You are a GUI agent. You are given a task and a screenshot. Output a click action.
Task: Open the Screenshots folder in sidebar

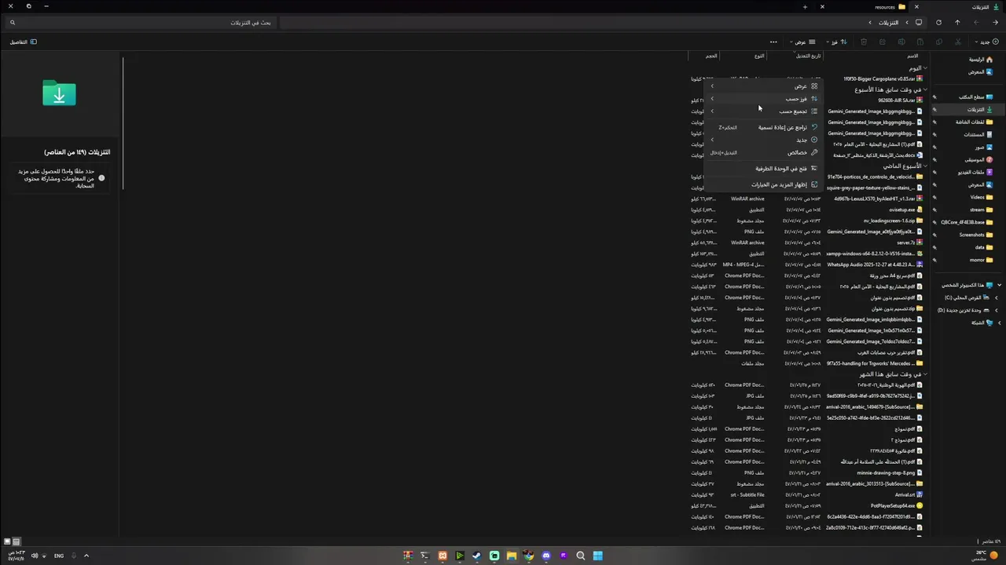coord(976,235)
